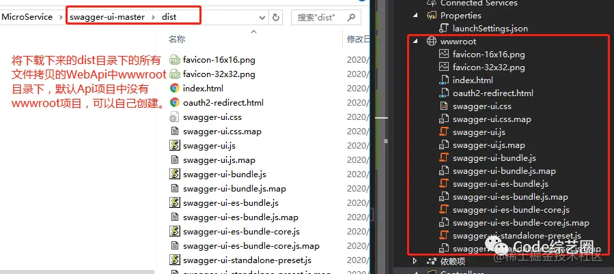Click the dist breadcrumb segment
The height and width of the screenshot is (274, 614).
tap(169, 17)
